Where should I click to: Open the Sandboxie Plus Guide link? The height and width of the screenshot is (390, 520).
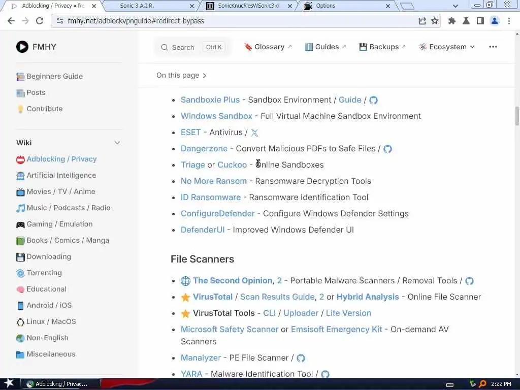[350, 100]
